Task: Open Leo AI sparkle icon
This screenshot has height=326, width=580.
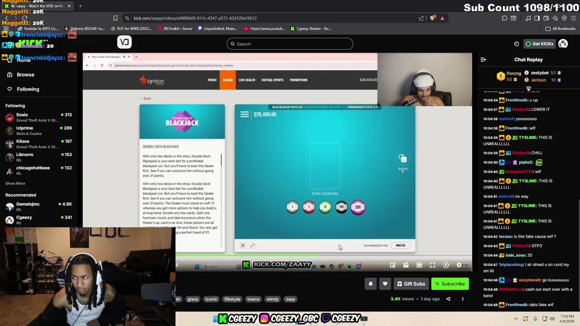Action: tap(555, 18)
